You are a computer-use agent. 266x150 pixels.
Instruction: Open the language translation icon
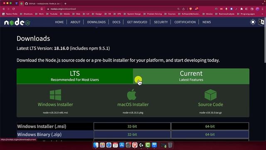coord(261,22)
